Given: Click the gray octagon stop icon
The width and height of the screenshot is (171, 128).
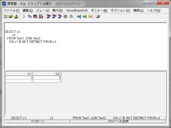Looking at the screenshot, I should (66, 16).
